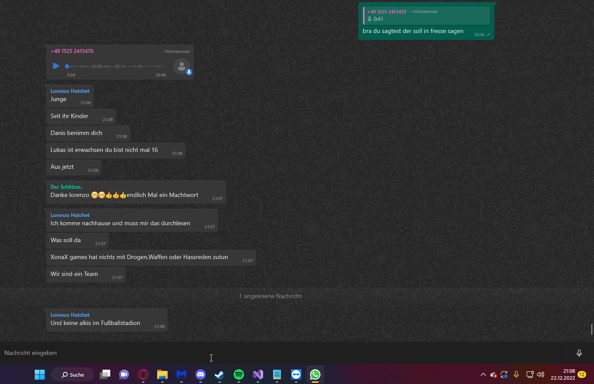Screen dimensions: 594x384
Task: Open the Opera browser from taskbar
Action: pyautogui.click(x=143, y=374)
